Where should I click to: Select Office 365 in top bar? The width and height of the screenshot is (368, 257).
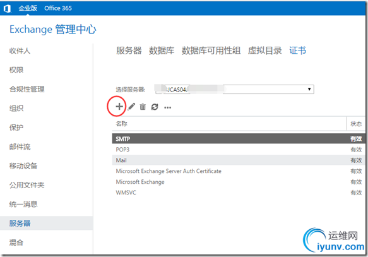point(58,8)
